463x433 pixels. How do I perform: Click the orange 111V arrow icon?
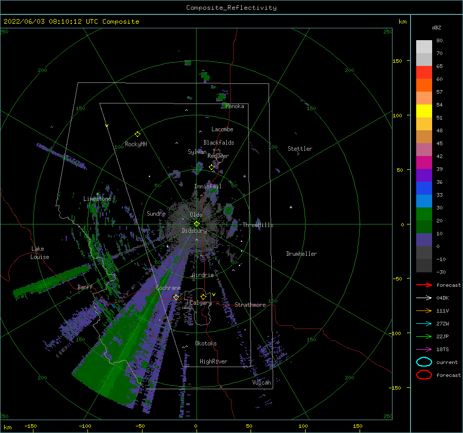click(424, 310)
